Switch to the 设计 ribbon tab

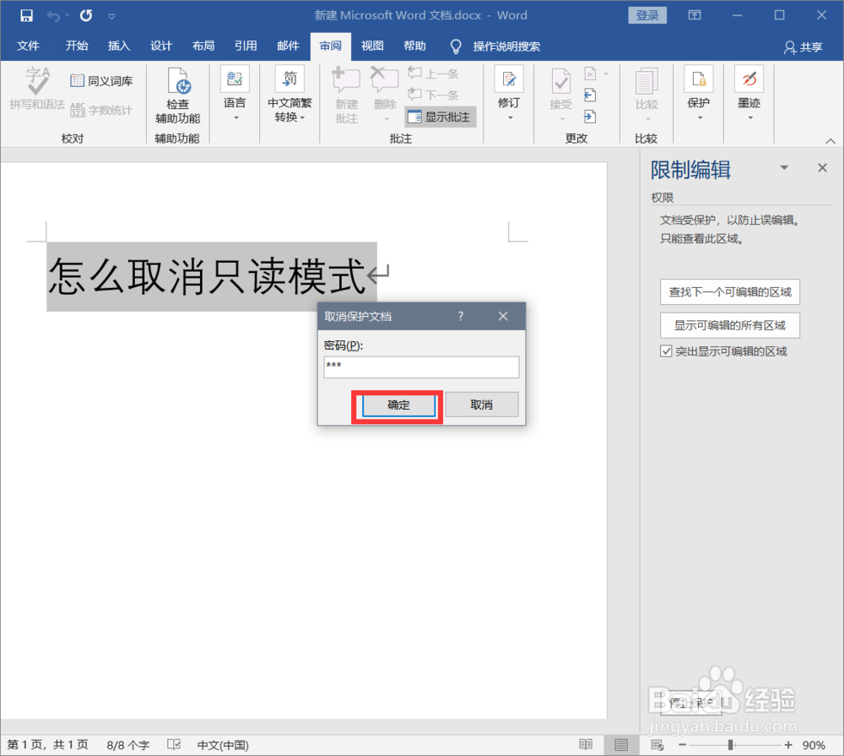point(161,46)
